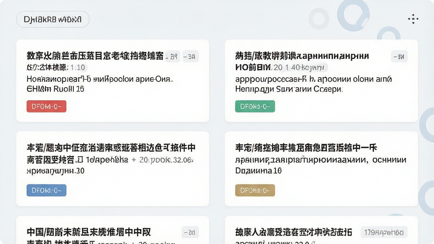Click the tan DFOM-0- button
Image resolution: width=434 pixels, height=244 pixels.
tap(255, 190)
